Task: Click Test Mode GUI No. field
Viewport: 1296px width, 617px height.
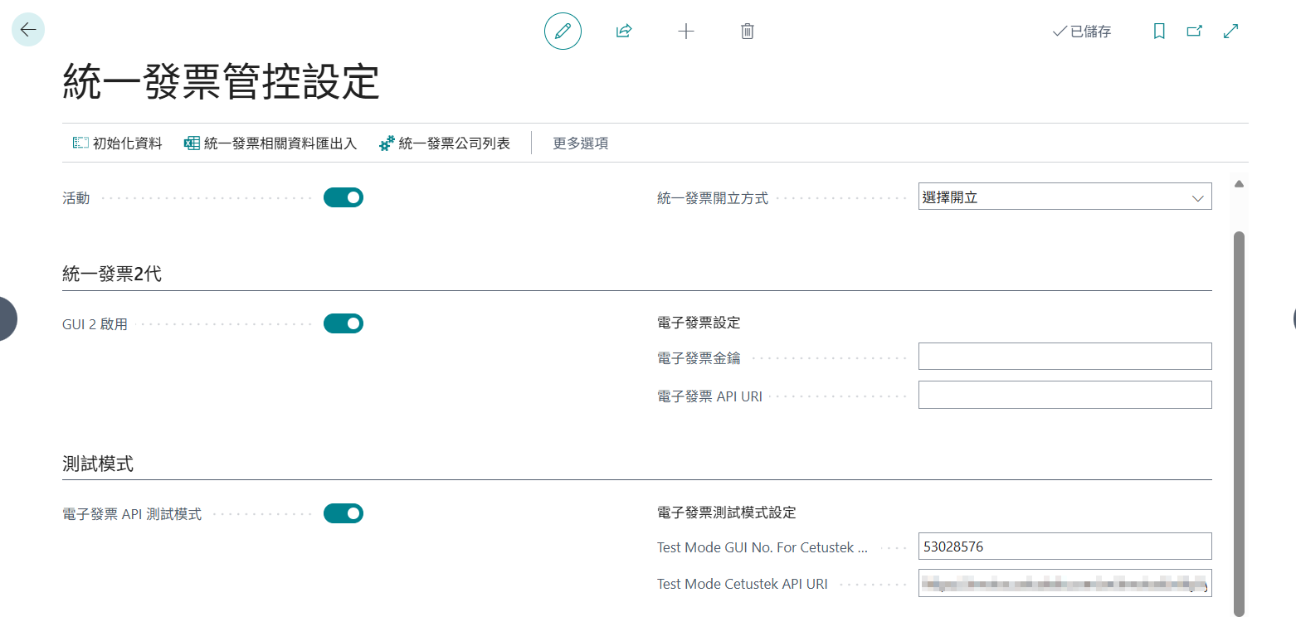Action: click(x=1065, y=547)
